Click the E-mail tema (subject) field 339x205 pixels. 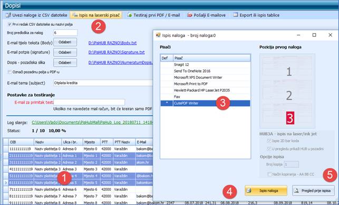103,83
